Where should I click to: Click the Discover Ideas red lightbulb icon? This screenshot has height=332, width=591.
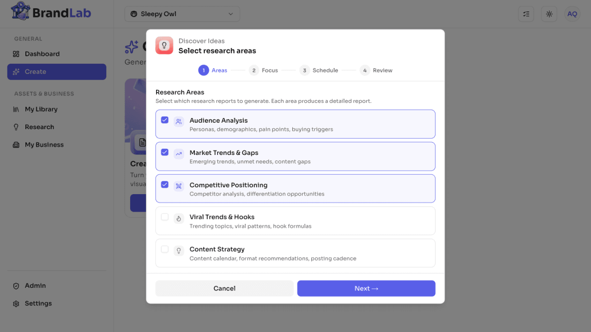164,46
